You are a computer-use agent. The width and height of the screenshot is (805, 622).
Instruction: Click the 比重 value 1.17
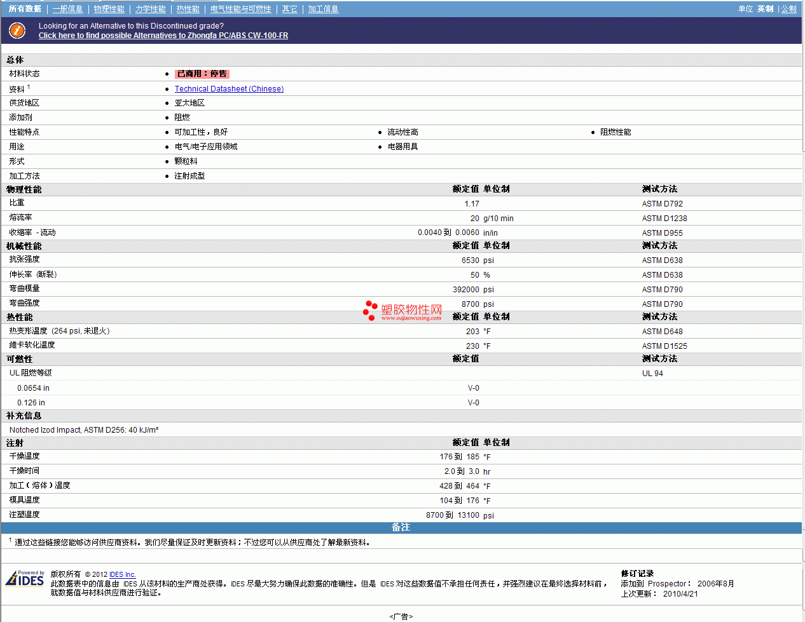coord(472,204)
